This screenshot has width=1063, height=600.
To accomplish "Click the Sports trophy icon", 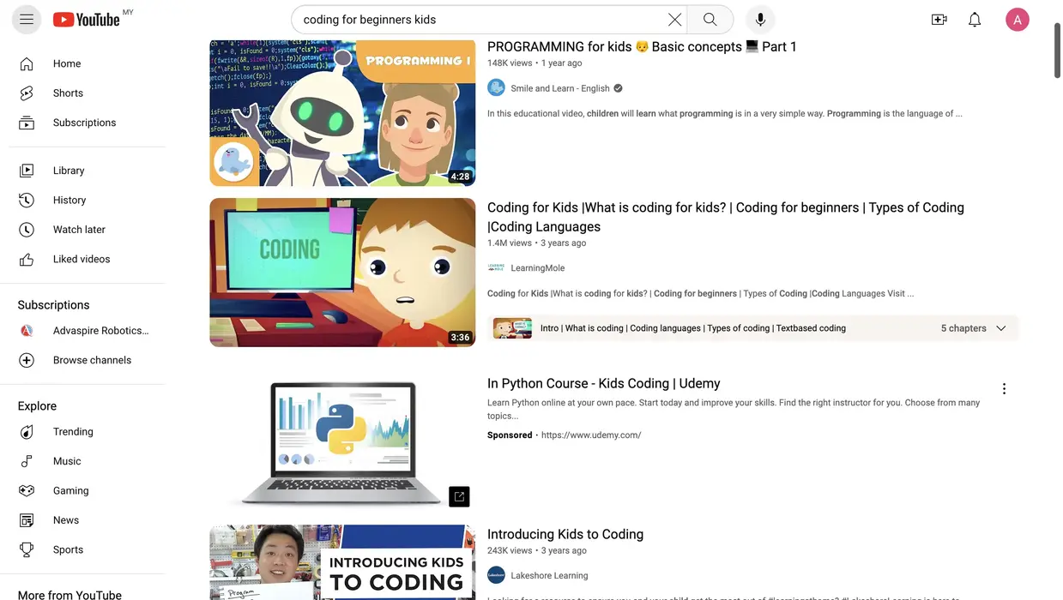I will point(27,549).
